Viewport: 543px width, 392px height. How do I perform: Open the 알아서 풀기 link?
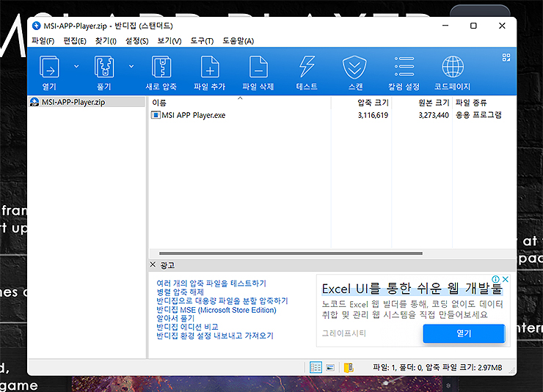pos(175,318)
